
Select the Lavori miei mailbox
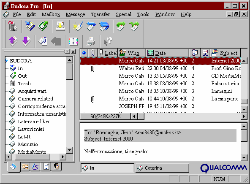27,129
